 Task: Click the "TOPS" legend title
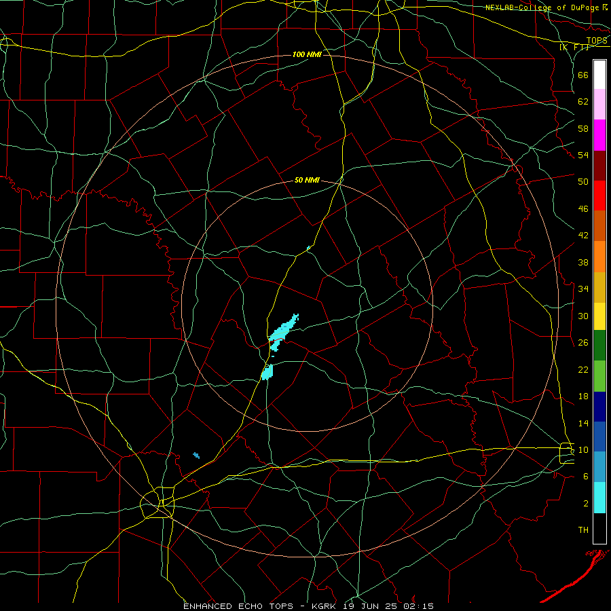click(597, 41)
